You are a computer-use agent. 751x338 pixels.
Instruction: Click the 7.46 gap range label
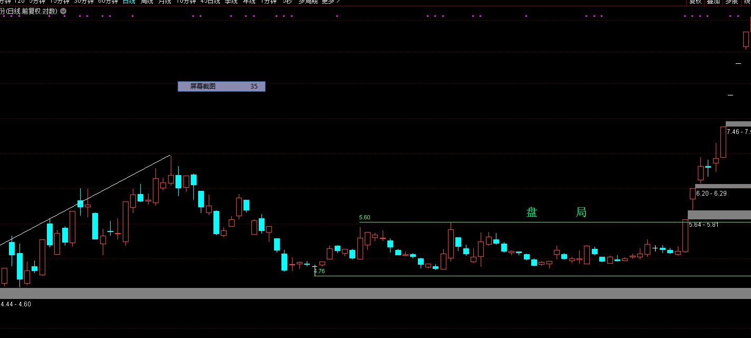(x=738, y=131)
